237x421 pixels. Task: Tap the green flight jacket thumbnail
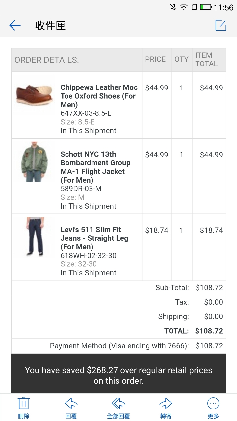pyautogui.click(x=35, y=162)
